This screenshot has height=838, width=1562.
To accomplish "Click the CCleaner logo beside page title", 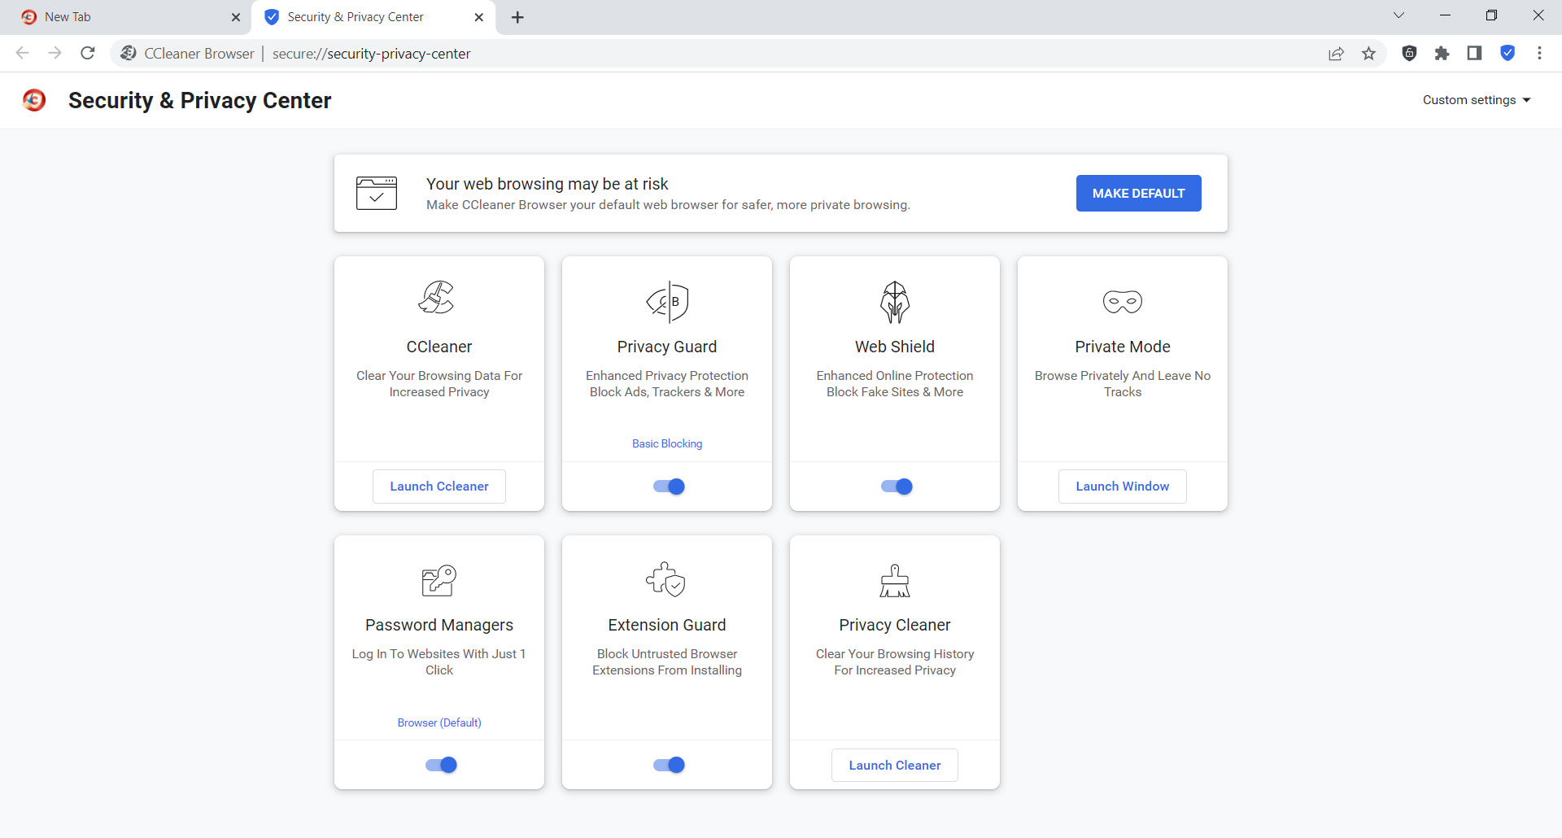I will (34, 100).
